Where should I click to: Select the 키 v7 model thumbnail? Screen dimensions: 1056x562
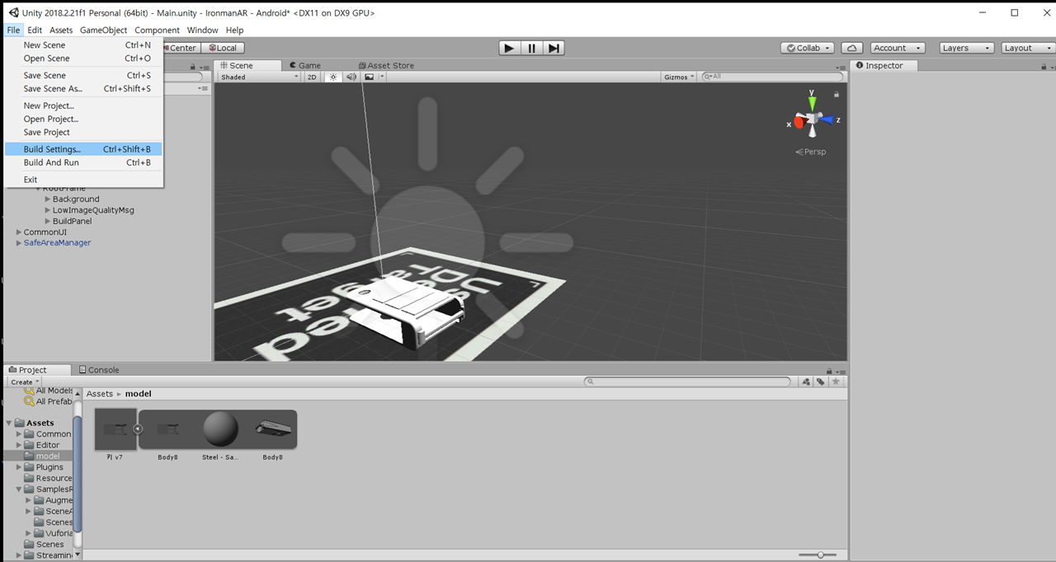pos(115,429)
